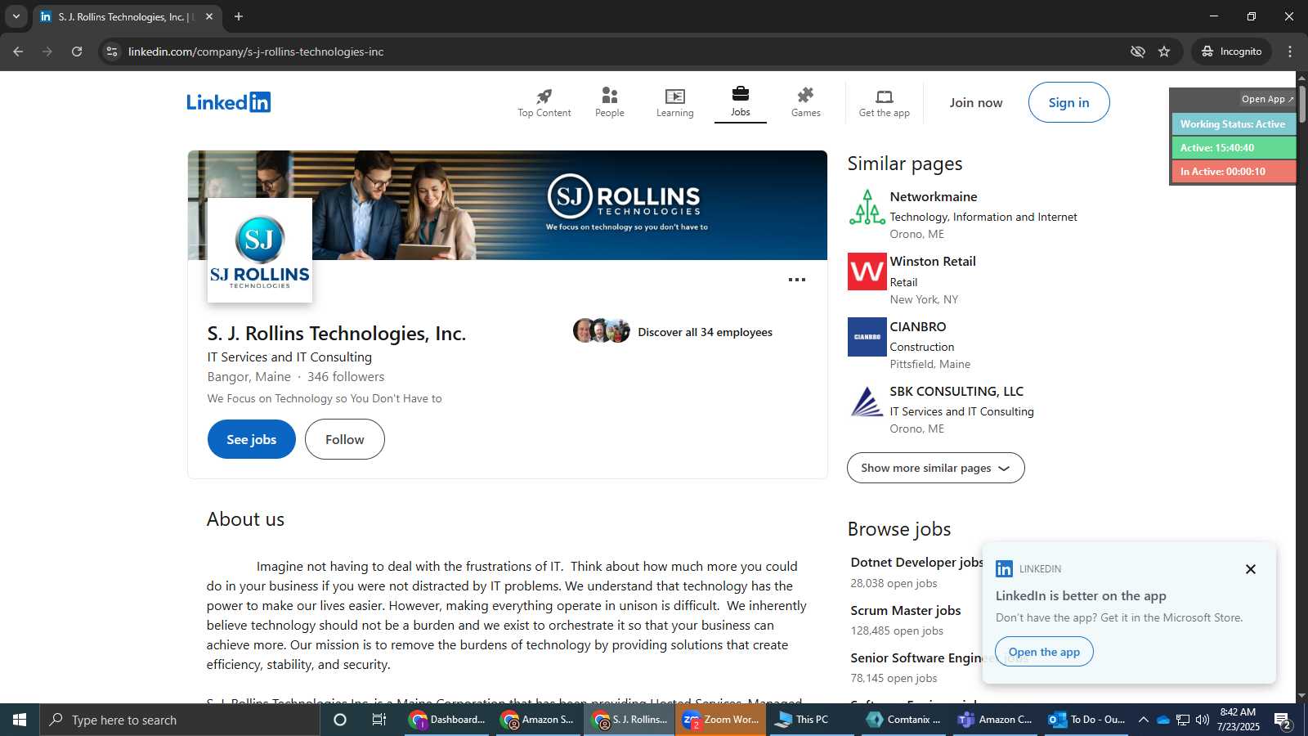Click Working Status: Active bar
1308x736 pixels.
(1234, 124)
